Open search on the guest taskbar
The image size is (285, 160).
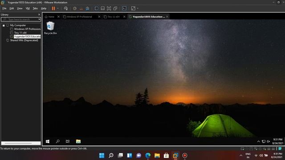click(57, 141)
